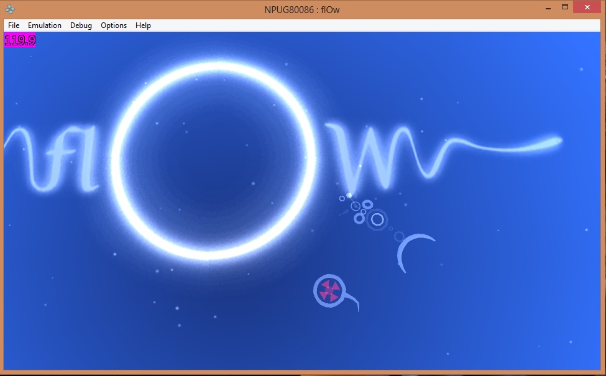
Task: Expand the Debug menu
Action: [x=81, y=25]
